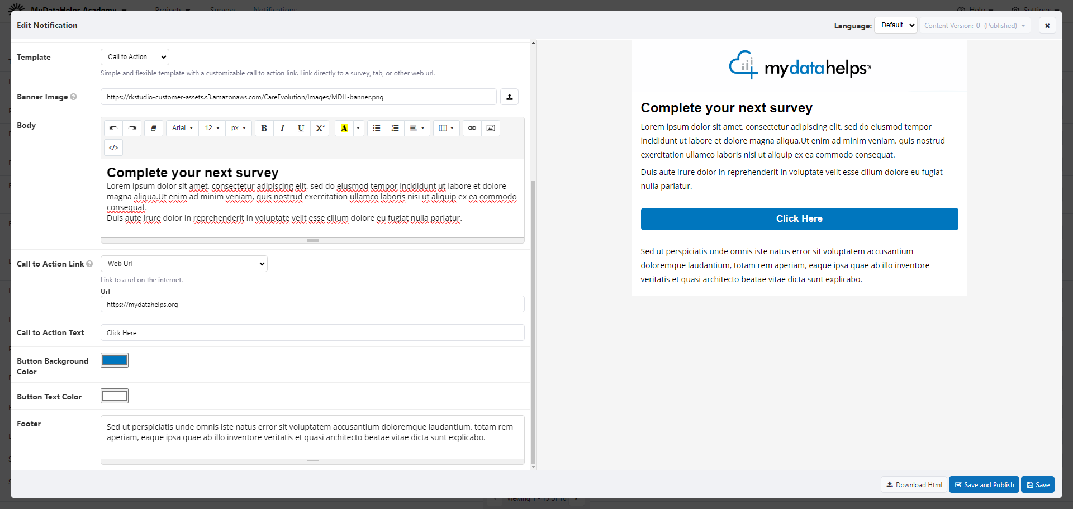Open the Arial font family menu
Viewport: 1073px width, 509px height.
pos(182,128)
